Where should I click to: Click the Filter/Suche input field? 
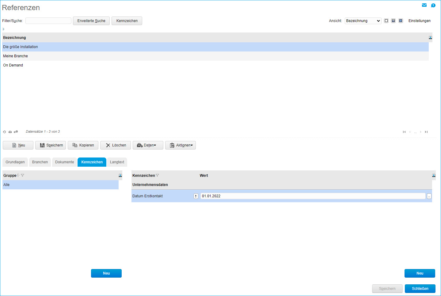coord(48,21)
